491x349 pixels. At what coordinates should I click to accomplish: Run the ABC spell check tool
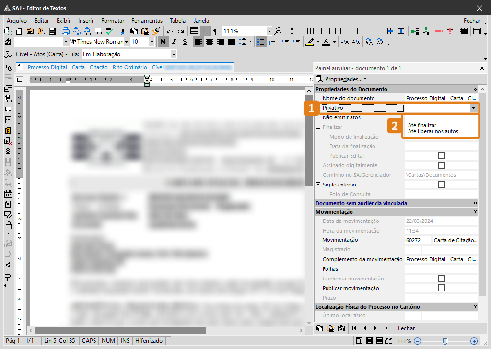click(x=109, y=31)
